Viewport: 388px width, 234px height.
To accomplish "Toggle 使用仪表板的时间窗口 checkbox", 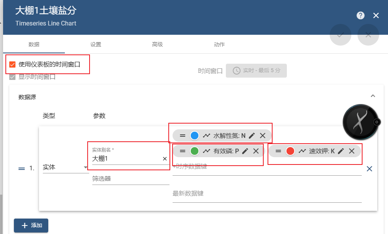I will [12, 64].
